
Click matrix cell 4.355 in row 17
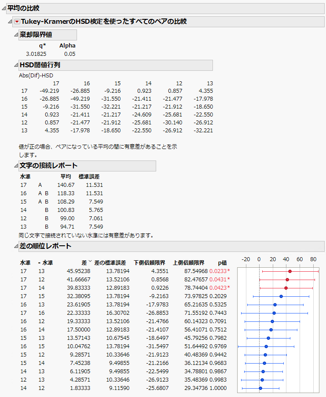tap(206, 91)
